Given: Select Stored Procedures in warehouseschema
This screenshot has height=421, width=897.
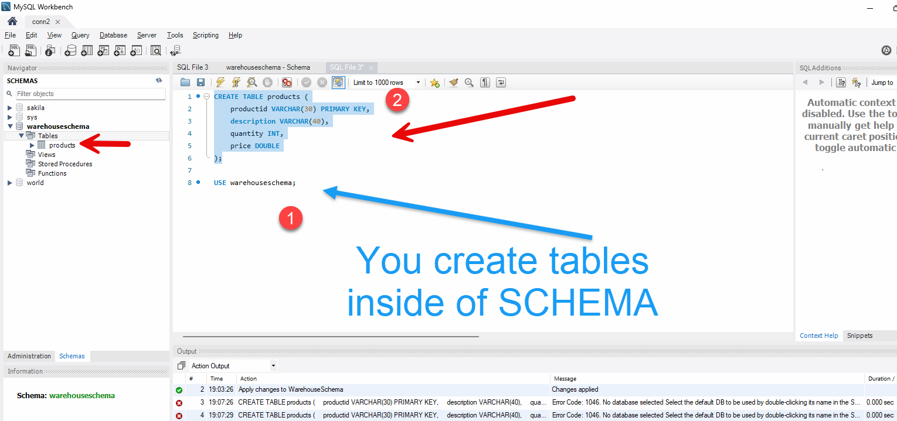Looking at the screenshot, I should point(65,164).
